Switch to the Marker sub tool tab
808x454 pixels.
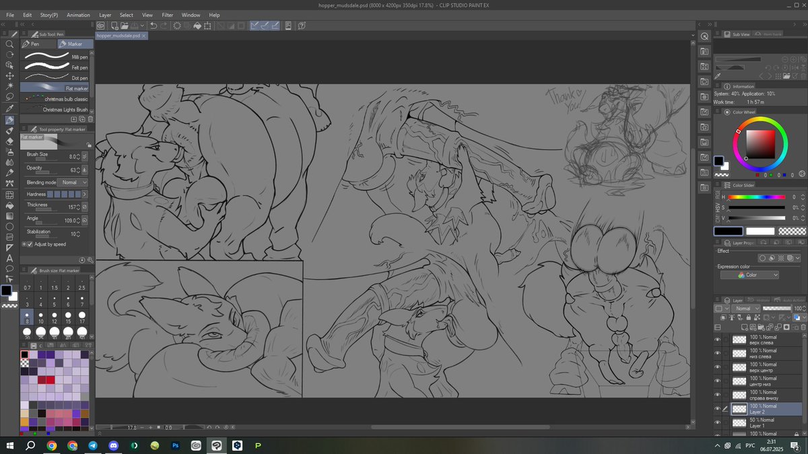(x=75, y=44)
